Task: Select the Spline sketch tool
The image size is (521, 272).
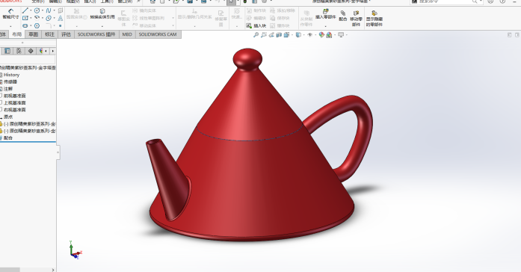Action: pos(49,10)
